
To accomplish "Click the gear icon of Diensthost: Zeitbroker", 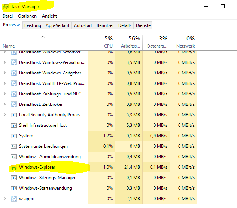I will (14, 104).
